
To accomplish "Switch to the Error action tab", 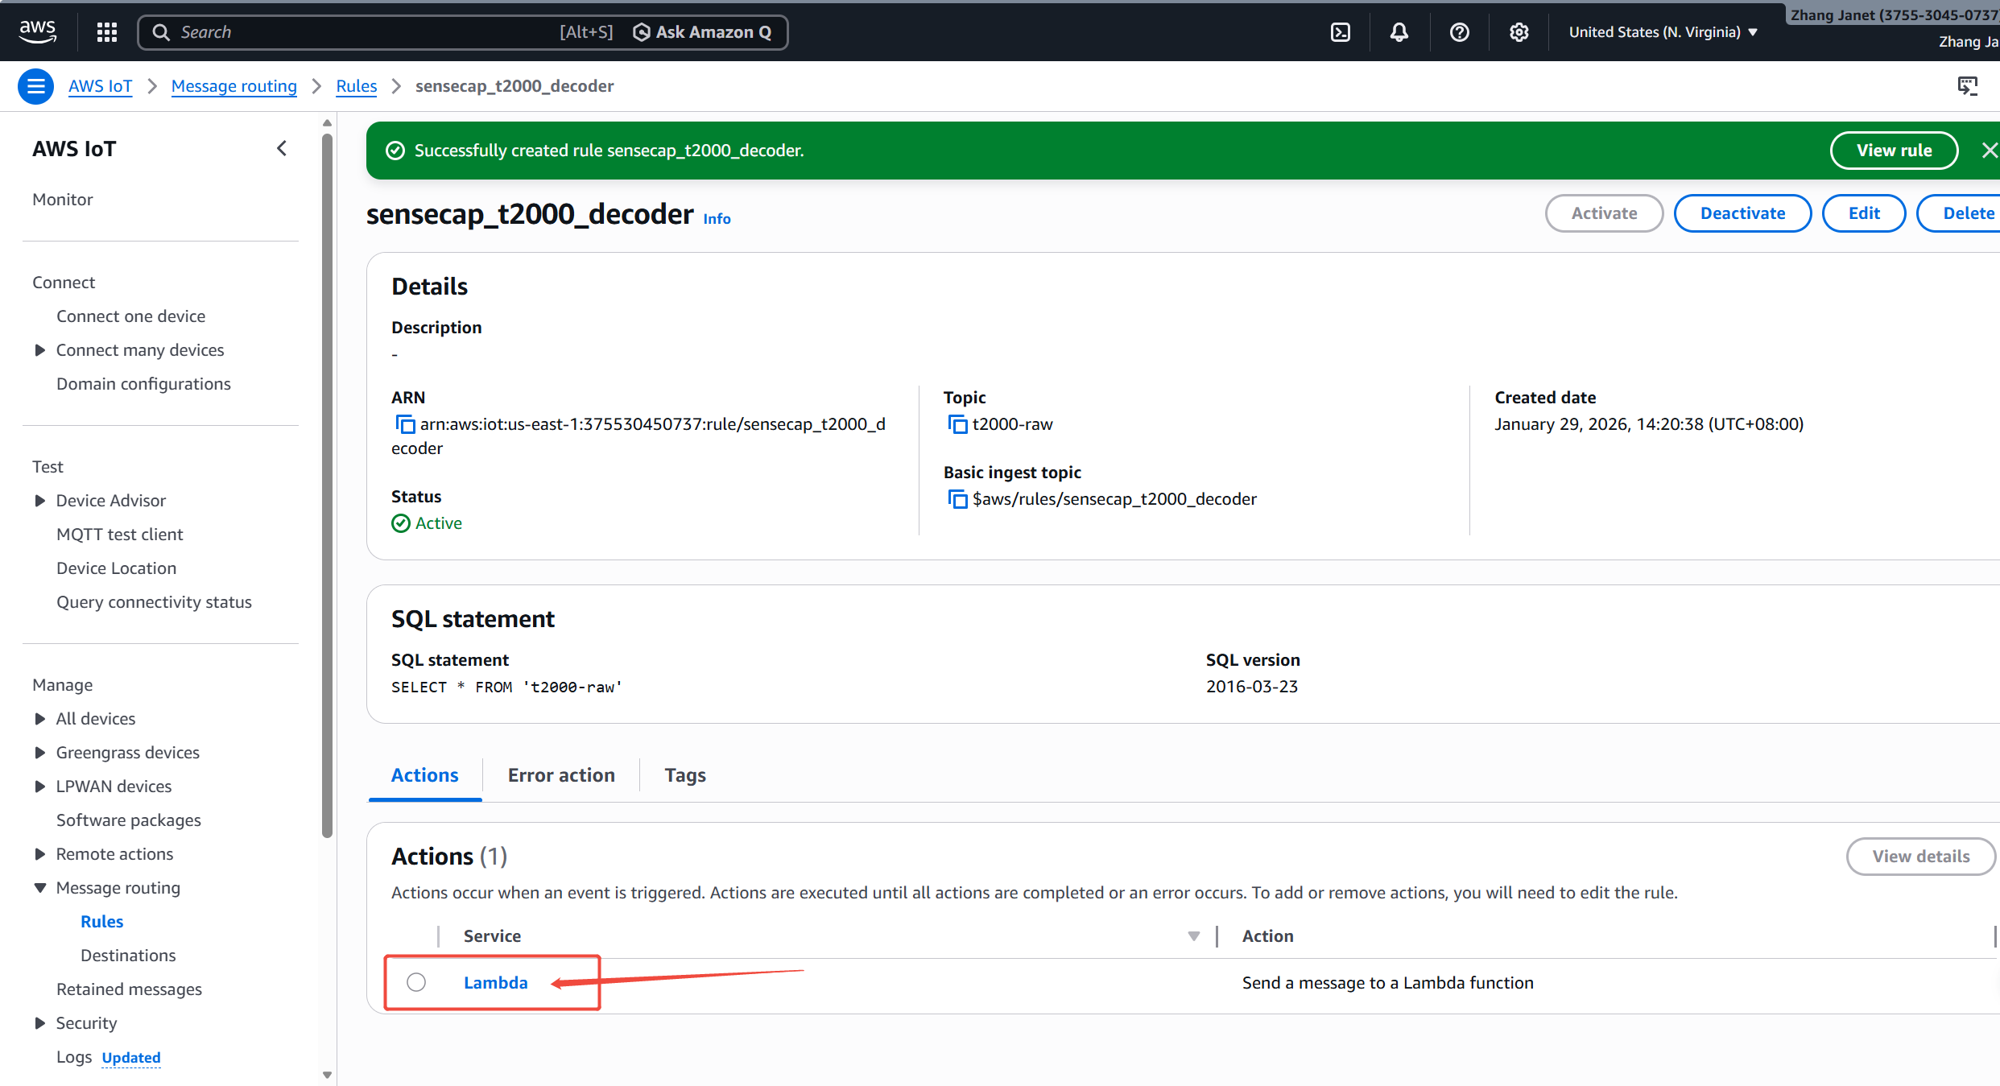I will (x=561, y=775).
